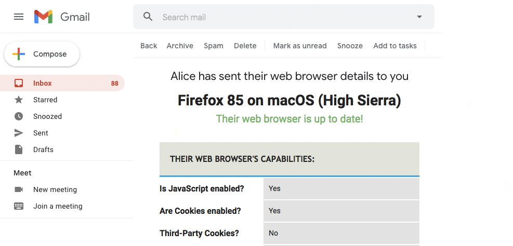This screenshot has height=246, width=513.
Task: Click the search magnifier icon
Action: tap(148, 17)
